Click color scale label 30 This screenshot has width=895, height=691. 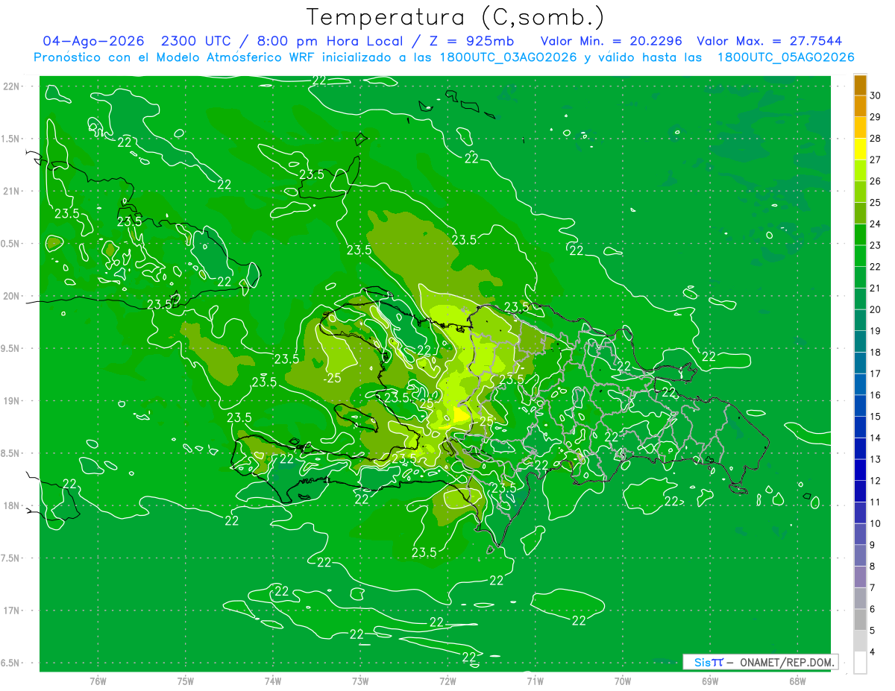click(x=875, y=95)
